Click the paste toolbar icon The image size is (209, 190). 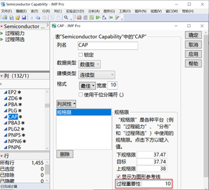(44, 17)
